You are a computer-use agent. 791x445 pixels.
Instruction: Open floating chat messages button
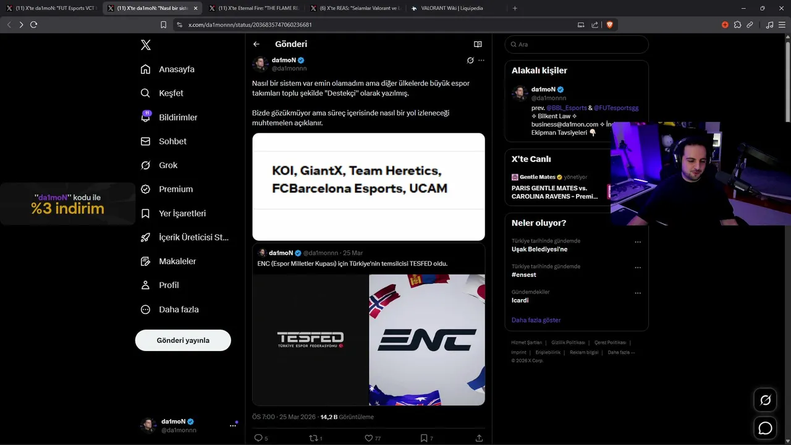click(x=765, y=428)
